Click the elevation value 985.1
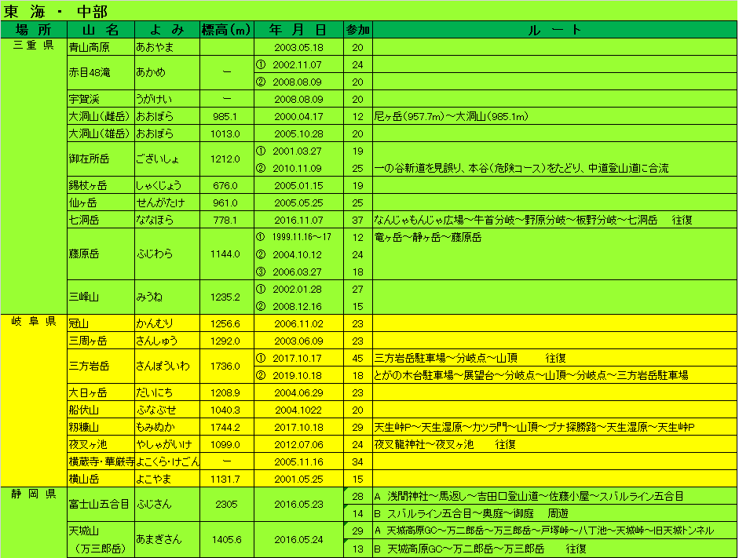Screen dimensions: 739x558 click(225, 116)
